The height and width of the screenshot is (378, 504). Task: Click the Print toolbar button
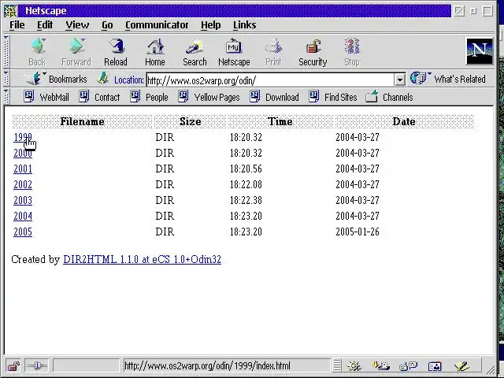273,52
